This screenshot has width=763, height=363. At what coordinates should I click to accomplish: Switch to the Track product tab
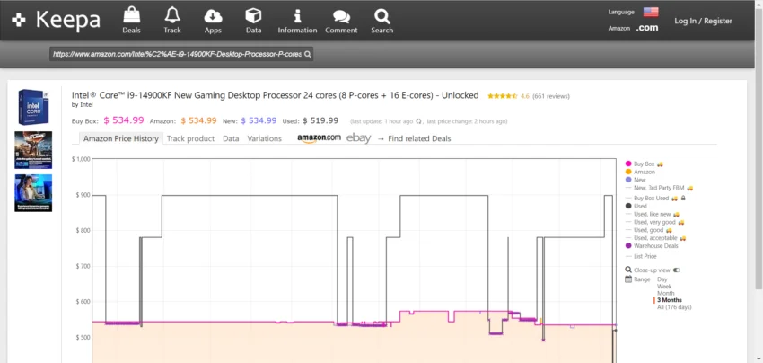click(x=190, y=138)
